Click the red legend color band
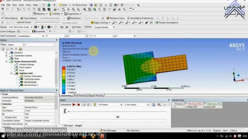This screenshot has width=248, height=139. (x=64, y=68)
